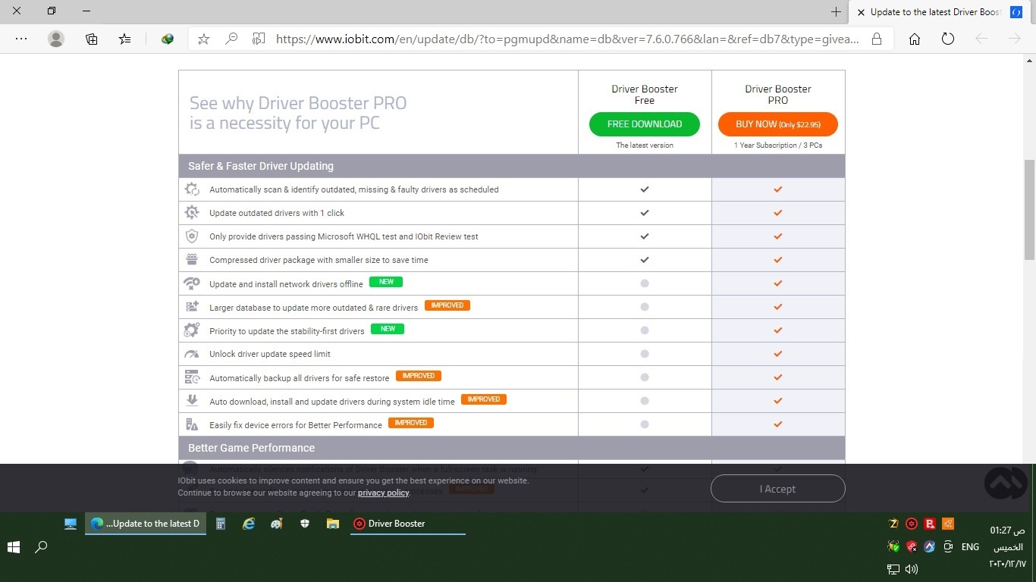Image resolution: width=1036 pixels, height=582 pixels.
Task: Open the Meet Now camera tray icon
Action: (948, 546)
